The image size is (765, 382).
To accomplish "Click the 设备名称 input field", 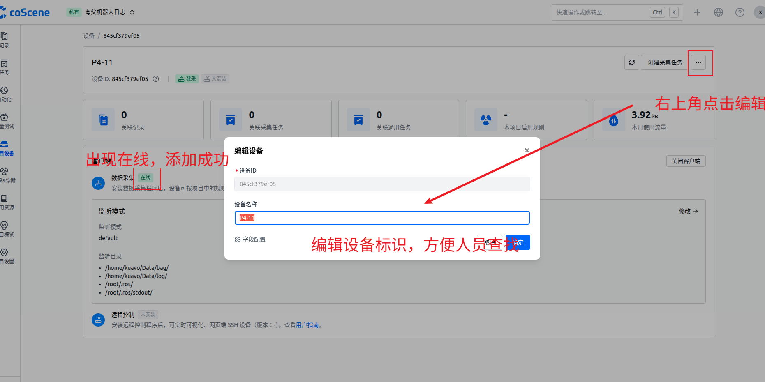I will [x=382, y=218].
